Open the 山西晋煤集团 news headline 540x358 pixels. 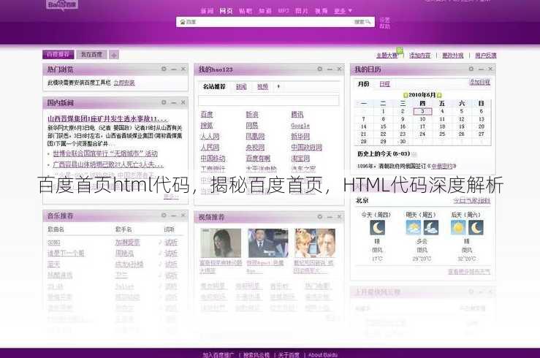(108, 118)
